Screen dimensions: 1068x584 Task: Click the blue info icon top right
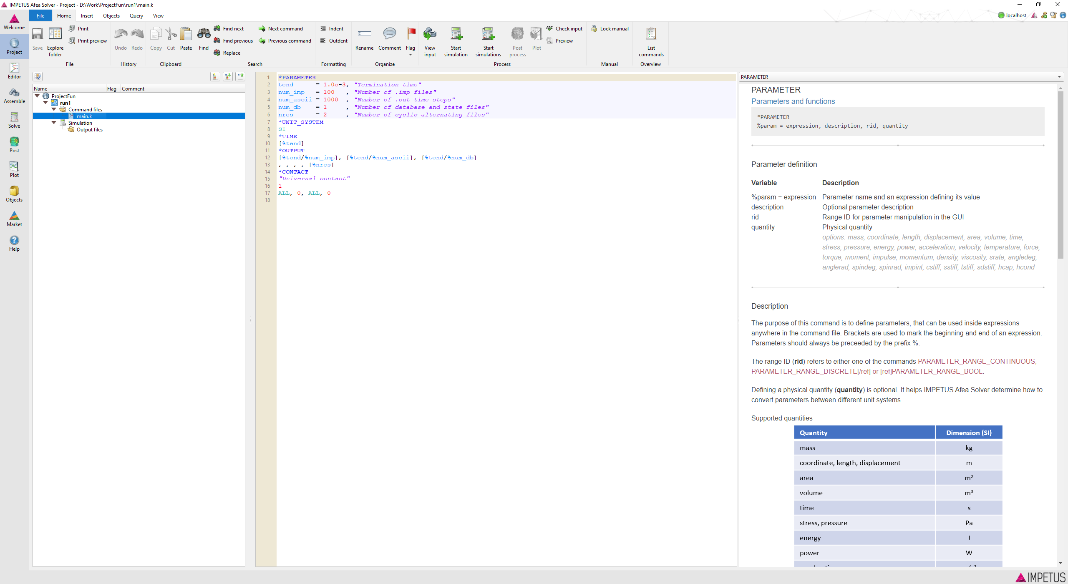point(1063,15)
